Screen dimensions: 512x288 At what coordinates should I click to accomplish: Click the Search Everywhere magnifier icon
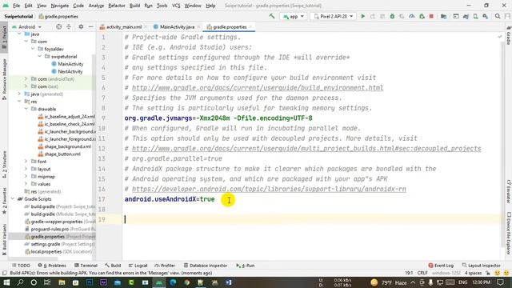tap(498, 16)
